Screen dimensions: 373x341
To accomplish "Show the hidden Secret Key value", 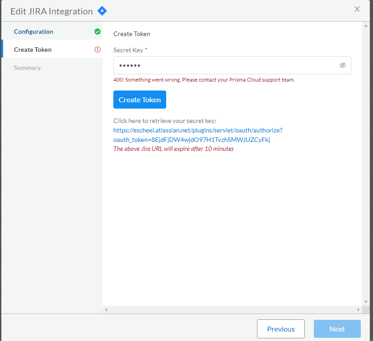I will pos(343,65).
